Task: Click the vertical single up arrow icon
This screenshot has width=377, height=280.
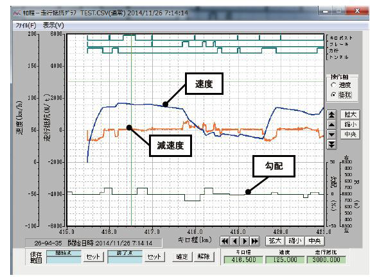Action: (x=331, y=125)
